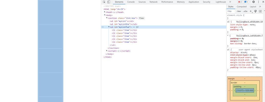
Task: Click the box model padding label
Action: click(238, 86)
